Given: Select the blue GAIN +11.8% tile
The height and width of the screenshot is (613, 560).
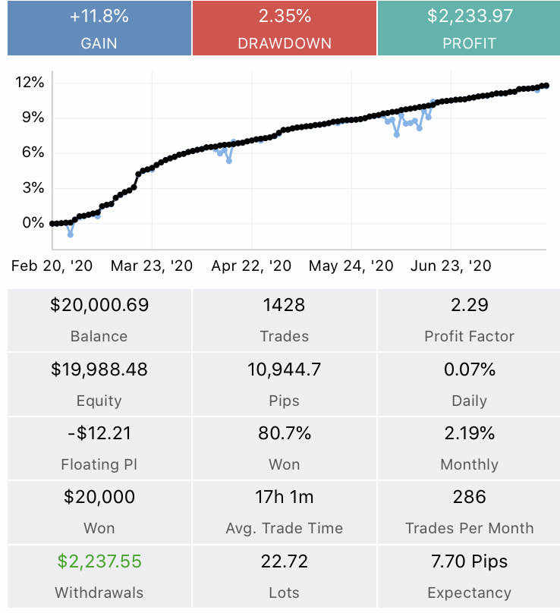Looking at the screenshot, I should (x=99, y=28).
